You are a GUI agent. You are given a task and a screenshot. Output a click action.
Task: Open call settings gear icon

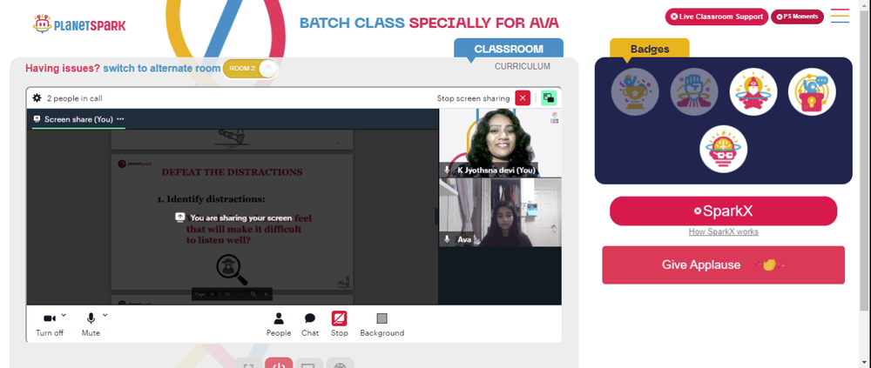tap(37, 97)
